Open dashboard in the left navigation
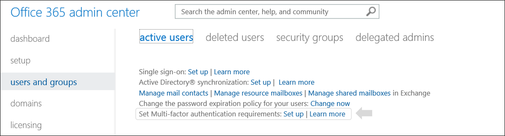505x136 pixels. click(30, 39)
